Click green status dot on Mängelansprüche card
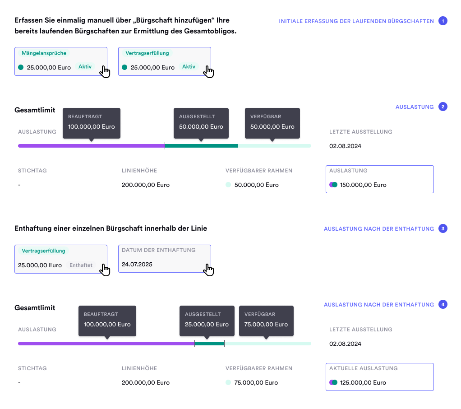 [21, 67]
